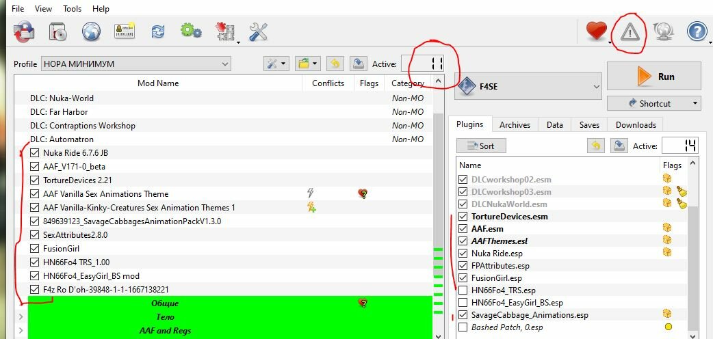Viewport: 713px width, 339px height.
Task: Click the red heart Endorse icon
Action: click(597, 32)
